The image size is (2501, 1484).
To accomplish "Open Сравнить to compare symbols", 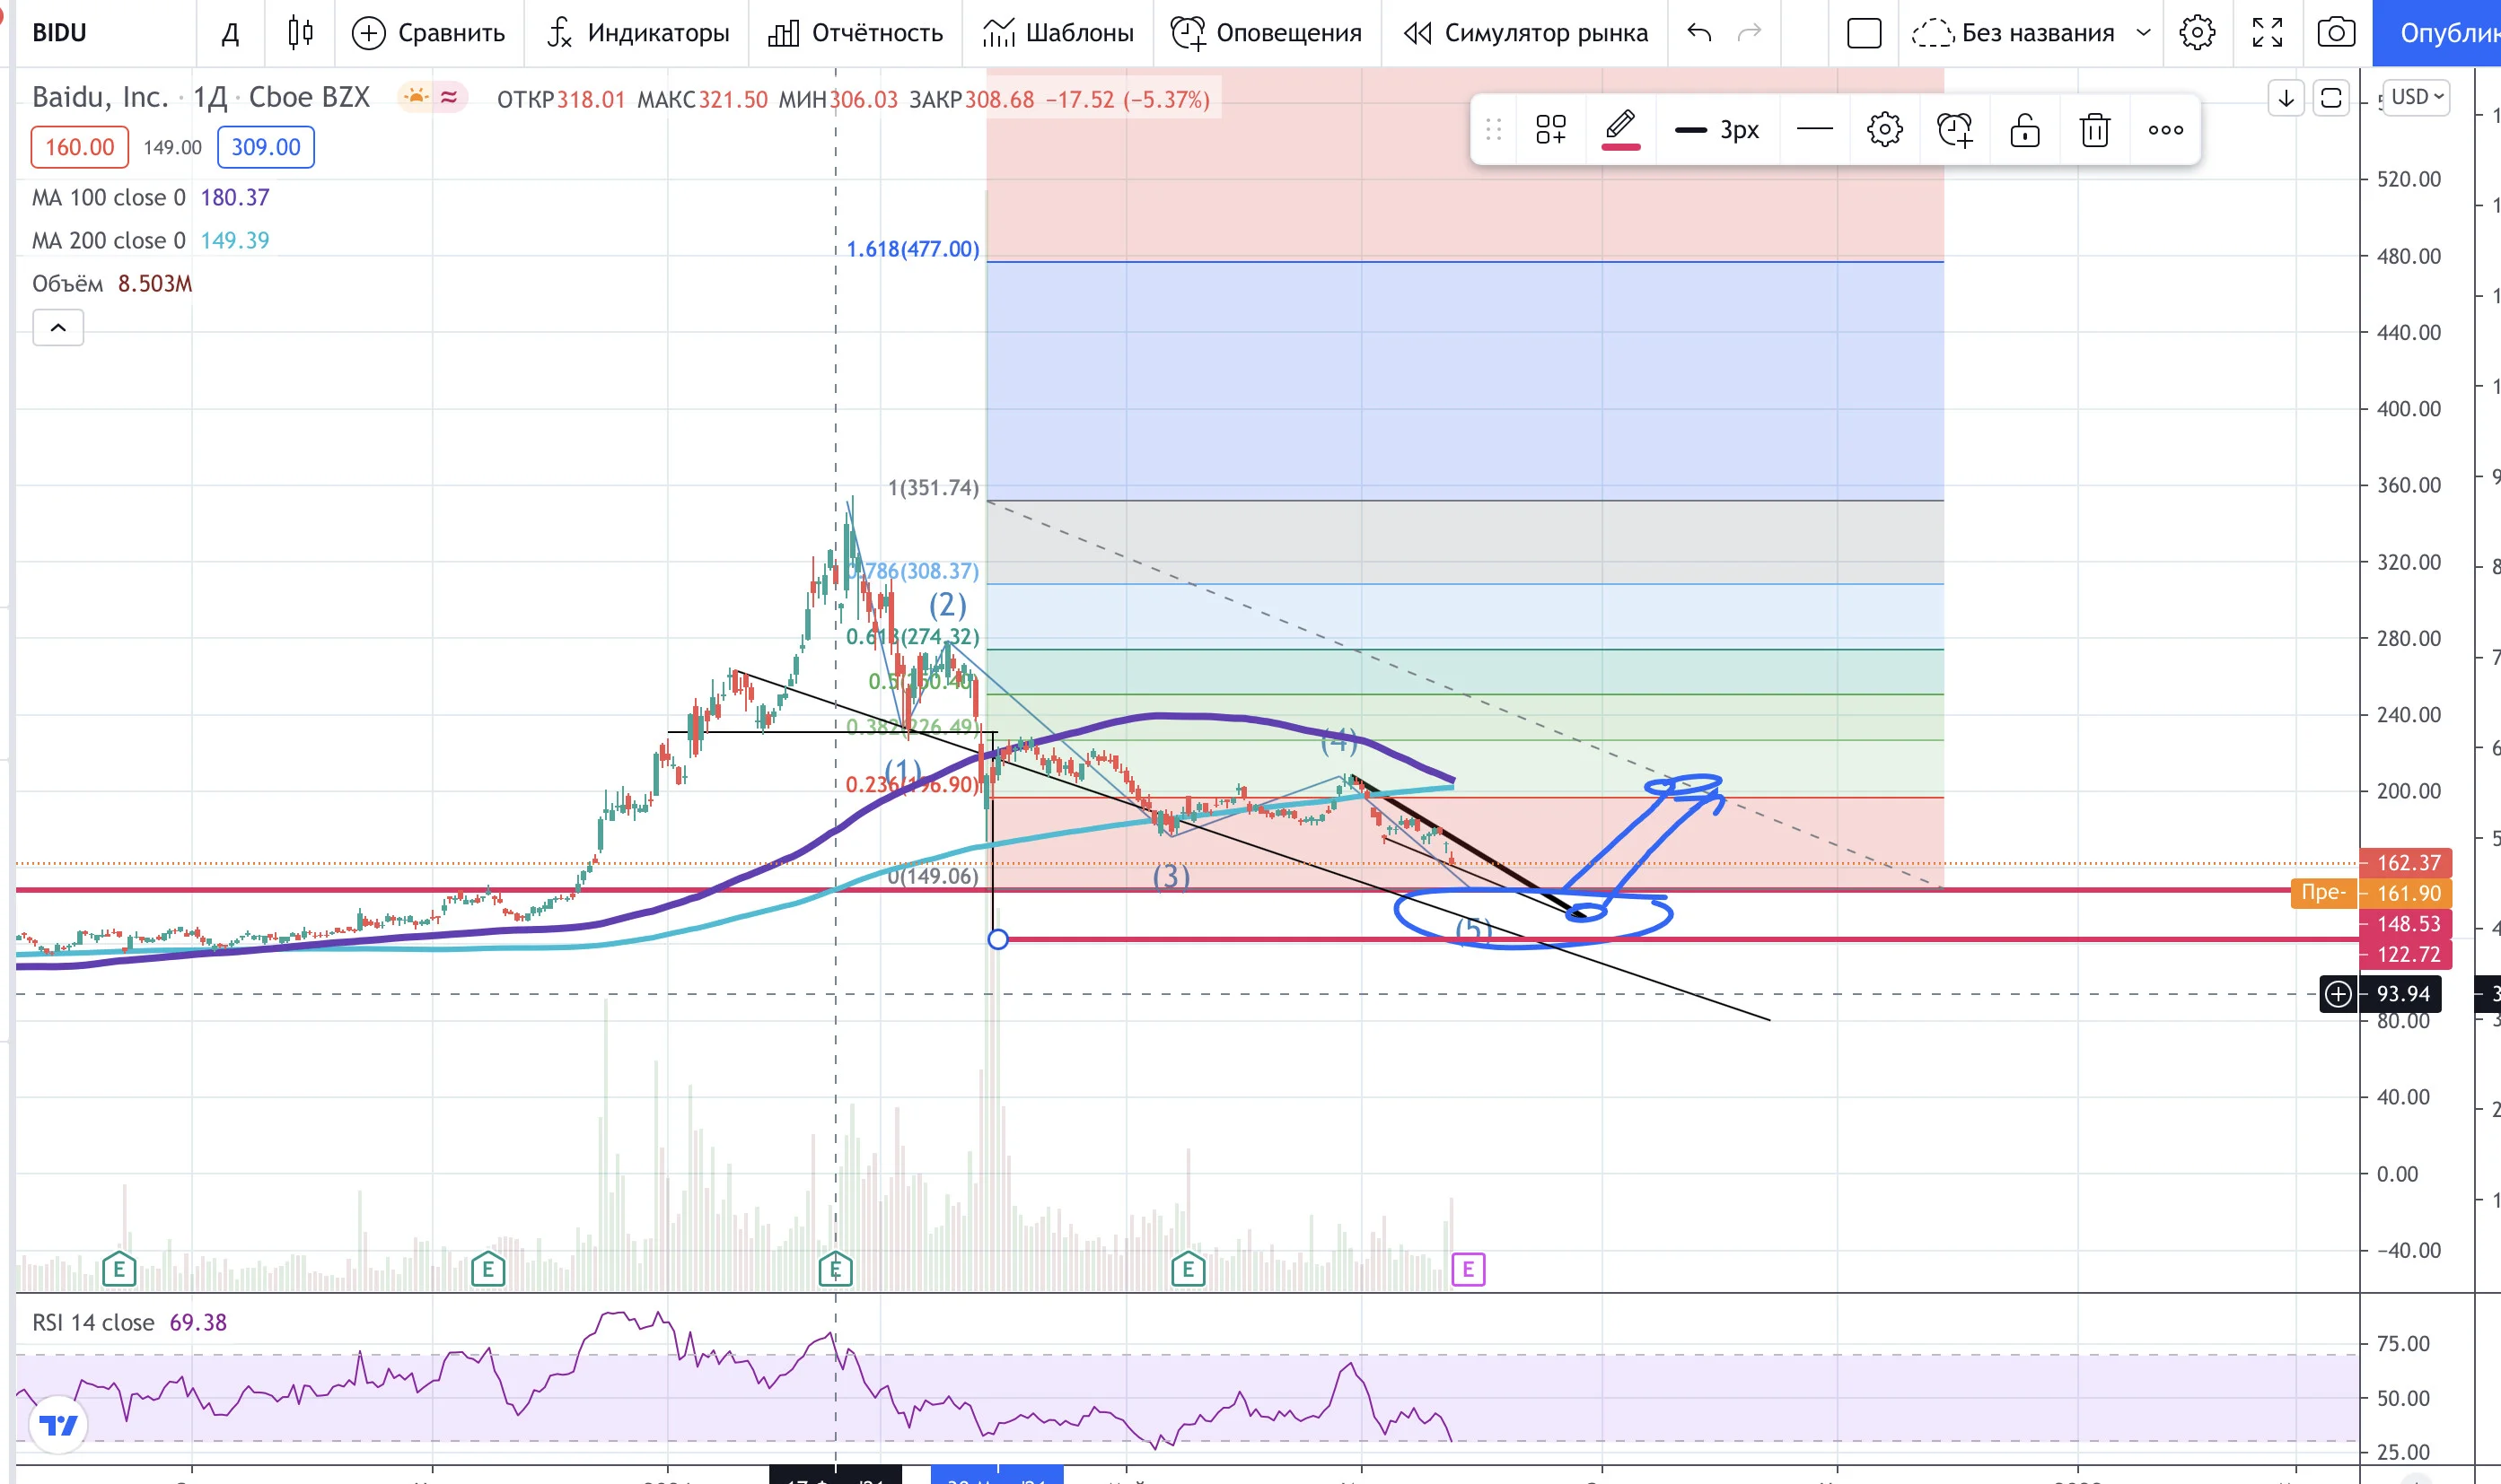I will coord(428,33).
